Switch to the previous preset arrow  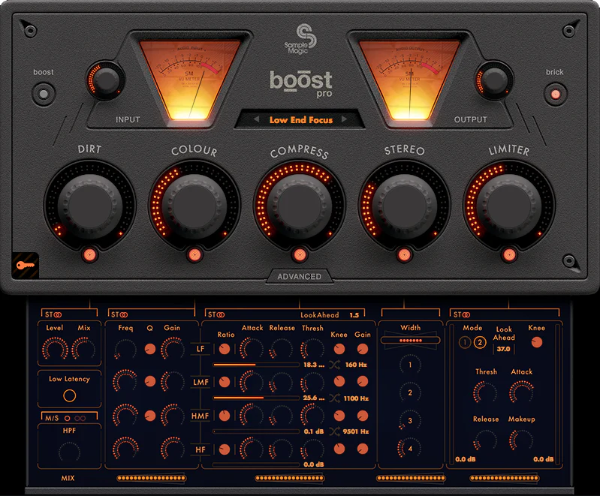pyautogui.click(x=256, y=119)
